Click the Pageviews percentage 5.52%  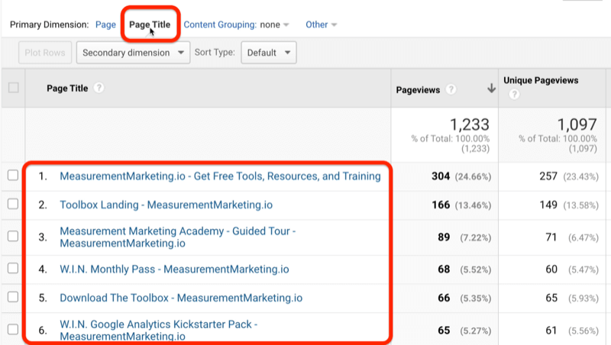(475, 269)
